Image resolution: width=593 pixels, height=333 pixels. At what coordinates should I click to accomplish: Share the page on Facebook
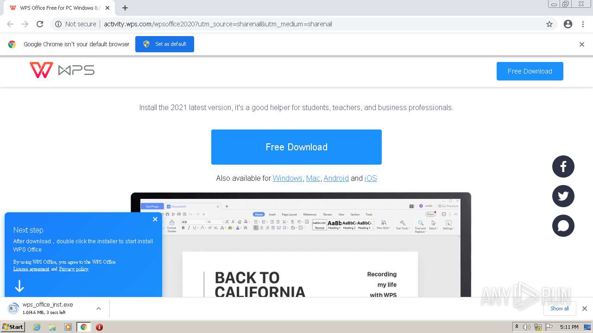(x=563, y=166)
